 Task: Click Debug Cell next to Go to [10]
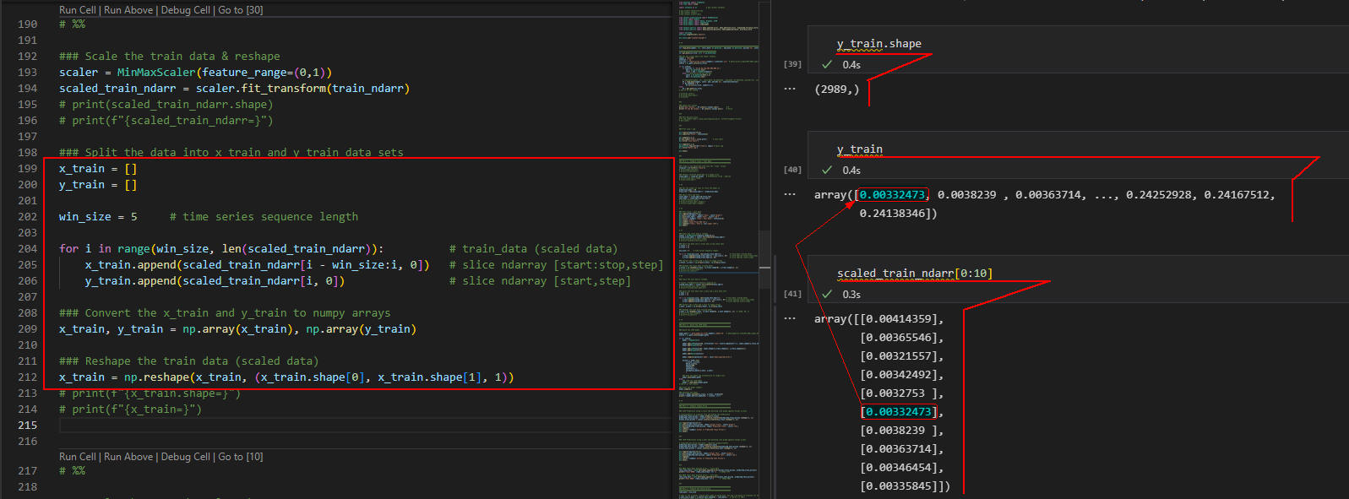click(186, 457)
